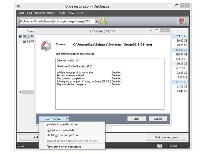Choose Restart when completed option
The width and height of the screenshot is (206, 154).
61,130
